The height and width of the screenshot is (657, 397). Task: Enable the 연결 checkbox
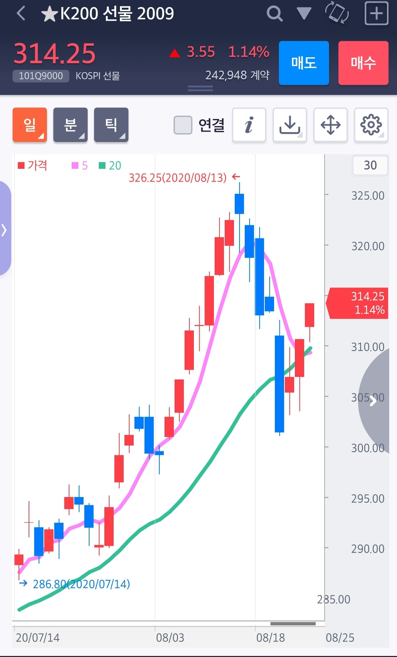pos(183,125)
